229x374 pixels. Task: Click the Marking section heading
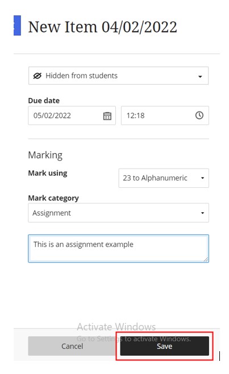[x=45, y=155]
